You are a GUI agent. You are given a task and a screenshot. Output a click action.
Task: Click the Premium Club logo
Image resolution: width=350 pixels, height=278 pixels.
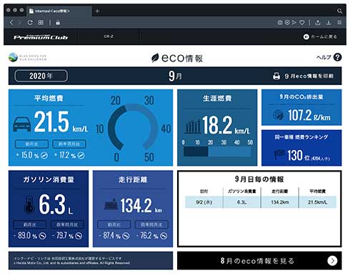pyautogui.click(x=41, y=37)
